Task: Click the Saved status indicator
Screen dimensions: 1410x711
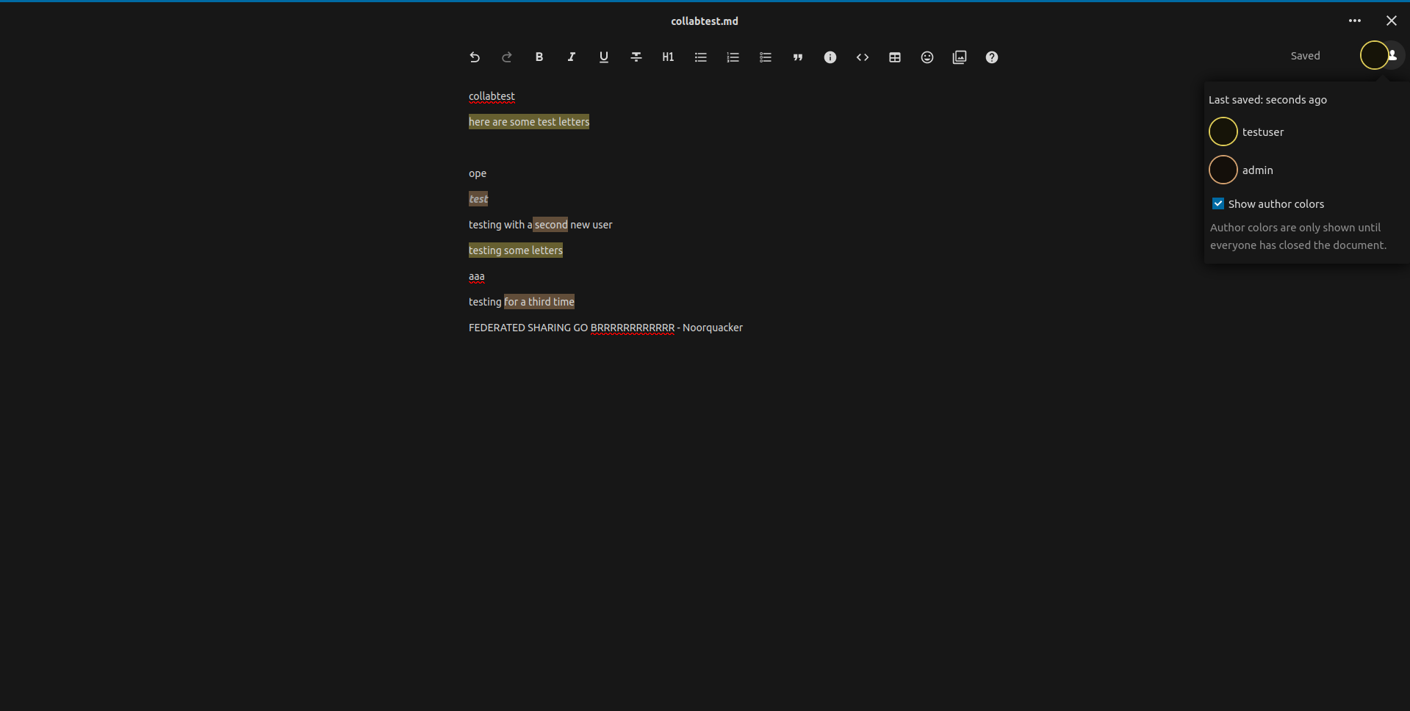Action: coord(1305,55)
